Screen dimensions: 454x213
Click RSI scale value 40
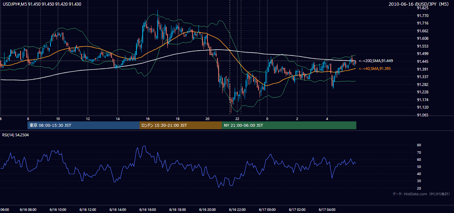coord(419,174)
